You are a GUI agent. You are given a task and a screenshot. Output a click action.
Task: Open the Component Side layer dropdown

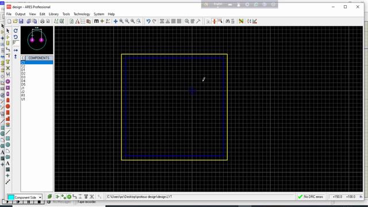[40, 197]
